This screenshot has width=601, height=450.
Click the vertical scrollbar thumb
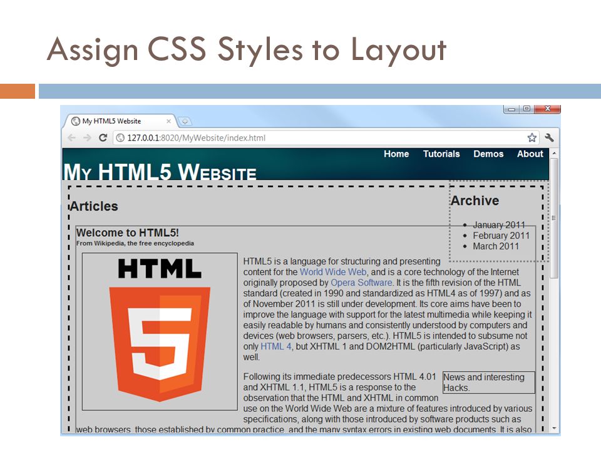click(x=554, y=218)
